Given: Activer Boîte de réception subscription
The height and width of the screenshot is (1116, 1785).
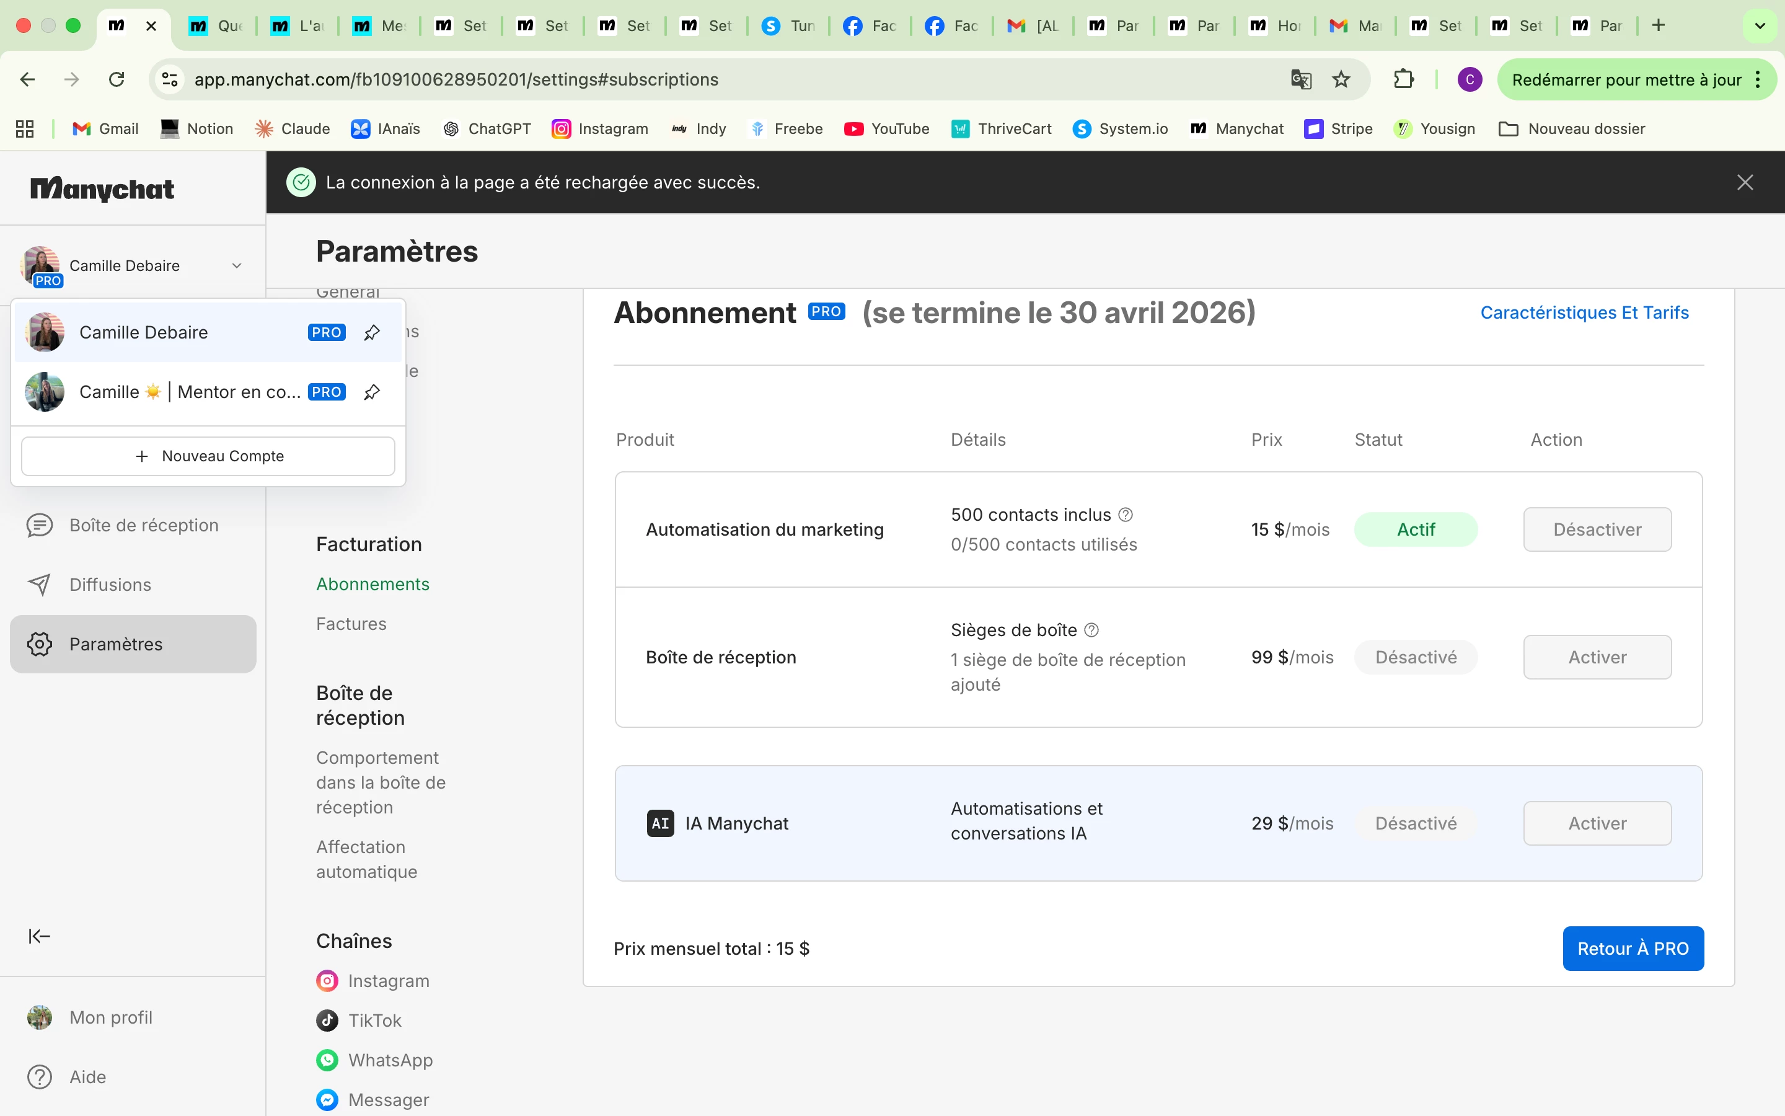Looking at the screenshot, I should pos(1597,657).
